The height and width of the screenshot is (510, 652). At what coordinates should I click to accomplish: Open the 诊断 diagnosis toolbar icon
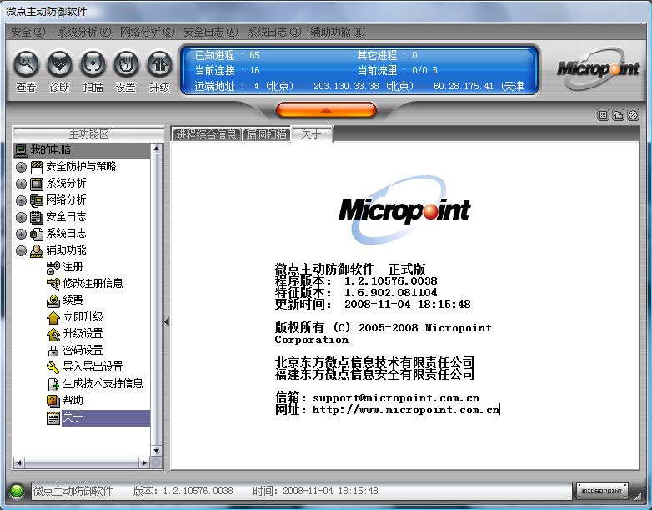click(x=59, y=63)
